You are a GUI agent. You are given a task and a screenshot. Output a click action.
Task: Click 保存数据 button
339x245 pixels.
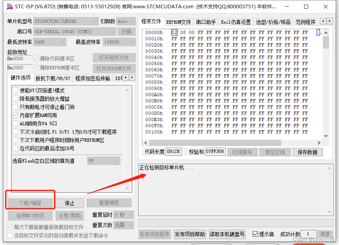click(x=307, y=152)
